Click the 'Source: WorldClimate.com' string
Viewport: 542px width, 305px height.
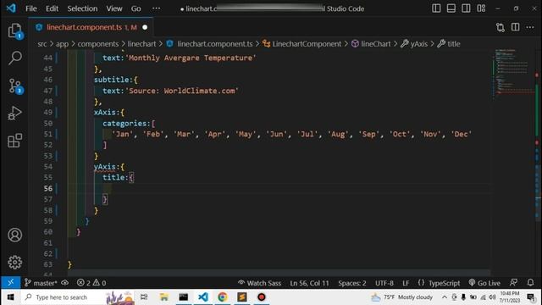[182, 91]
